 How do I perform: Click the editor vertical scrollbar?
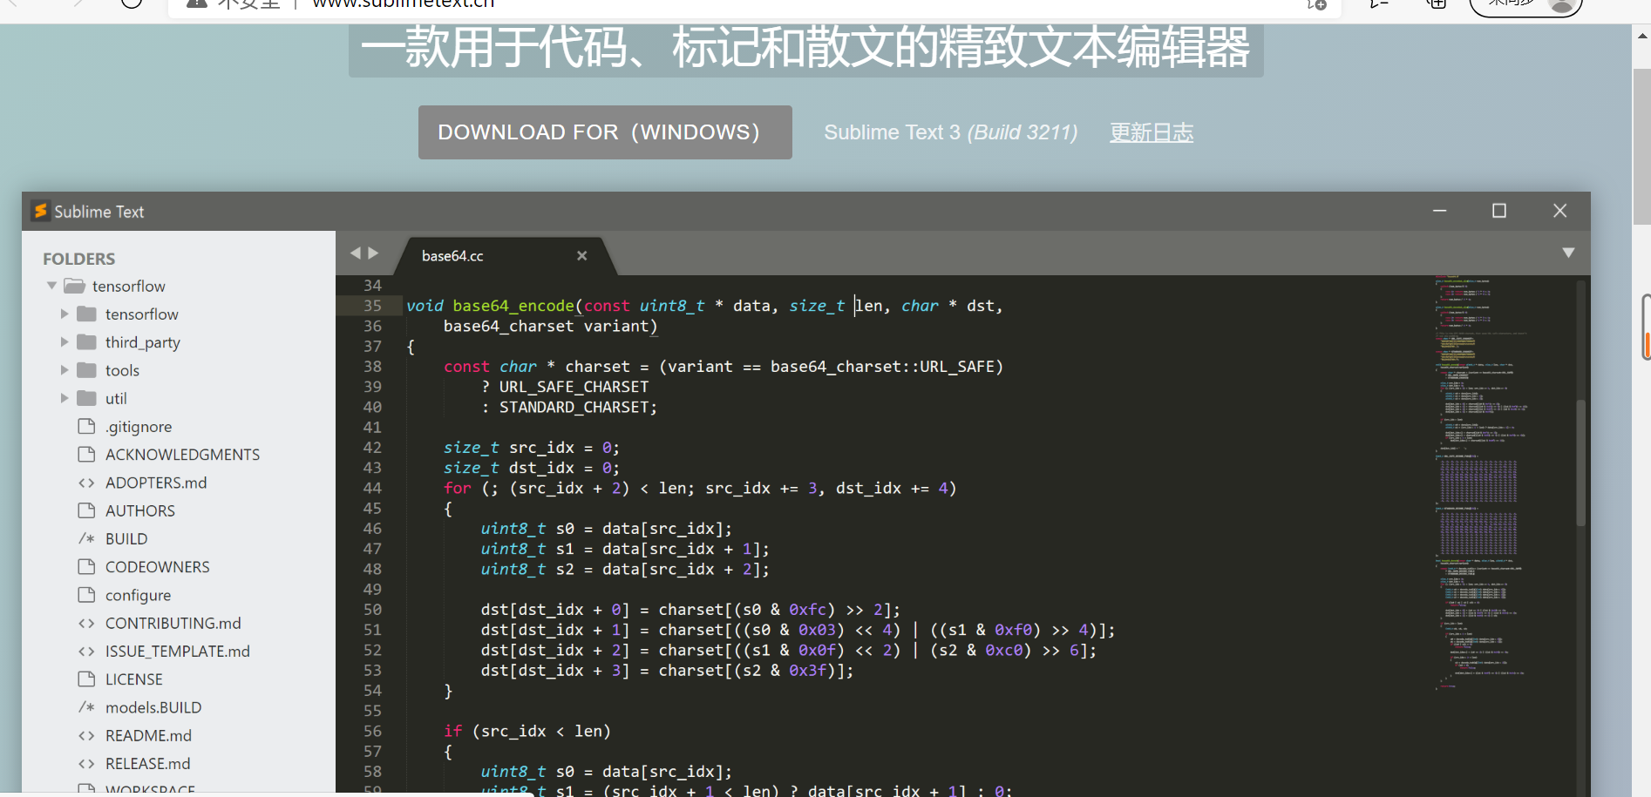click(1580, 463)
